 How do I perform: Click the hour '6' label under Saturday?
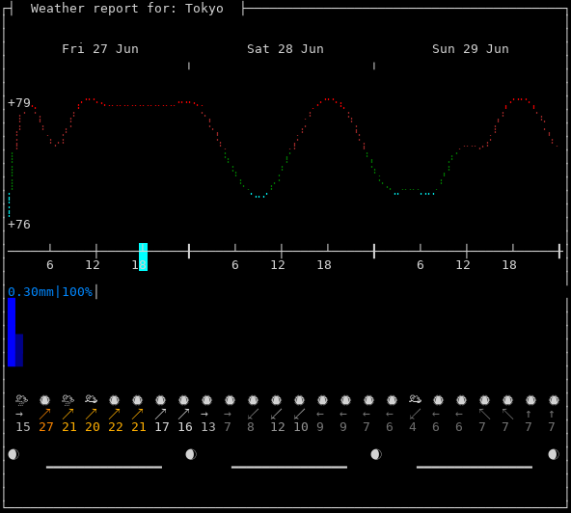click(x=235, y=264)
